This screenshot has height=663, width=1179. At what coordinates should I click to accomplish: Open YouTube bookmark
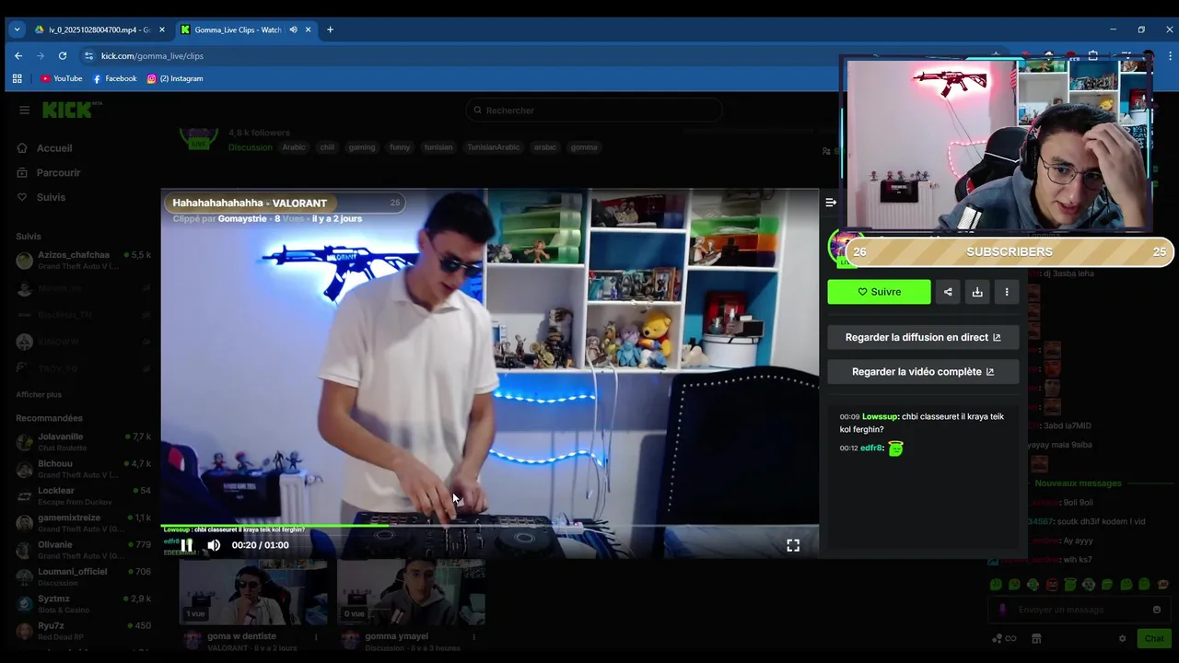[62, 79]
